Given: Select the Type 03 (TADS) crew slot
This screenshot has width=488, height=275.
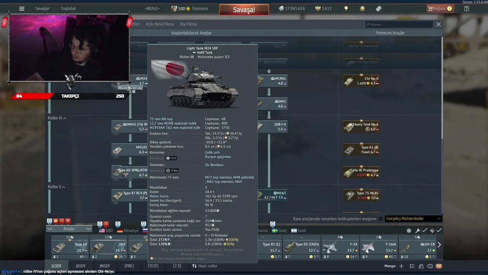Looking at the screenshot, I should click(302, 247).
